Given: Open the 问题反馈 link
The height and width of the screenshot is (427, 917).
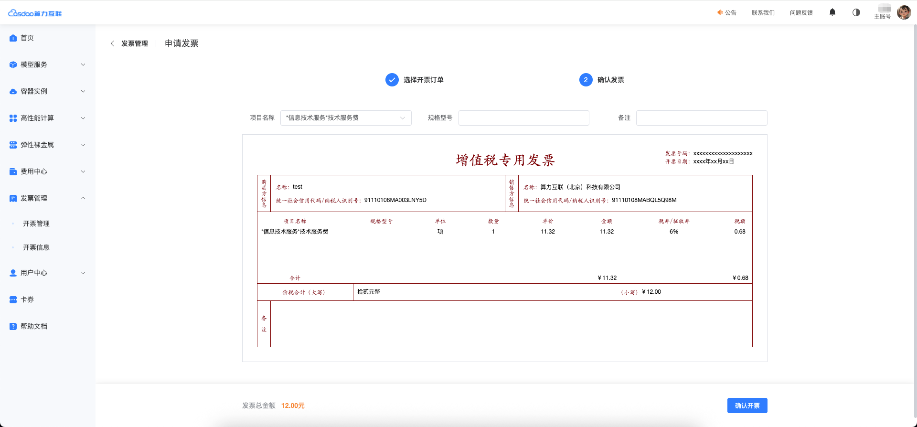Looking at the screenshot, I should click(x=801, y=12).
